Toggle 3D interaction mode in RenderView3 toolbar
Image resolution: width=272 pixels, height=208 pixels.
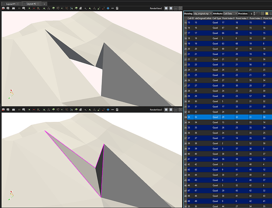pyautogui.click(x=19, y=109)
